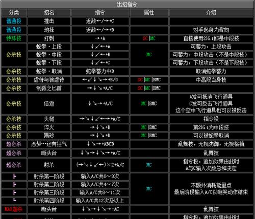Click the 打刺 move name
Image resolution: width=255 pixels, height=219 pixels.
[49, 38]
